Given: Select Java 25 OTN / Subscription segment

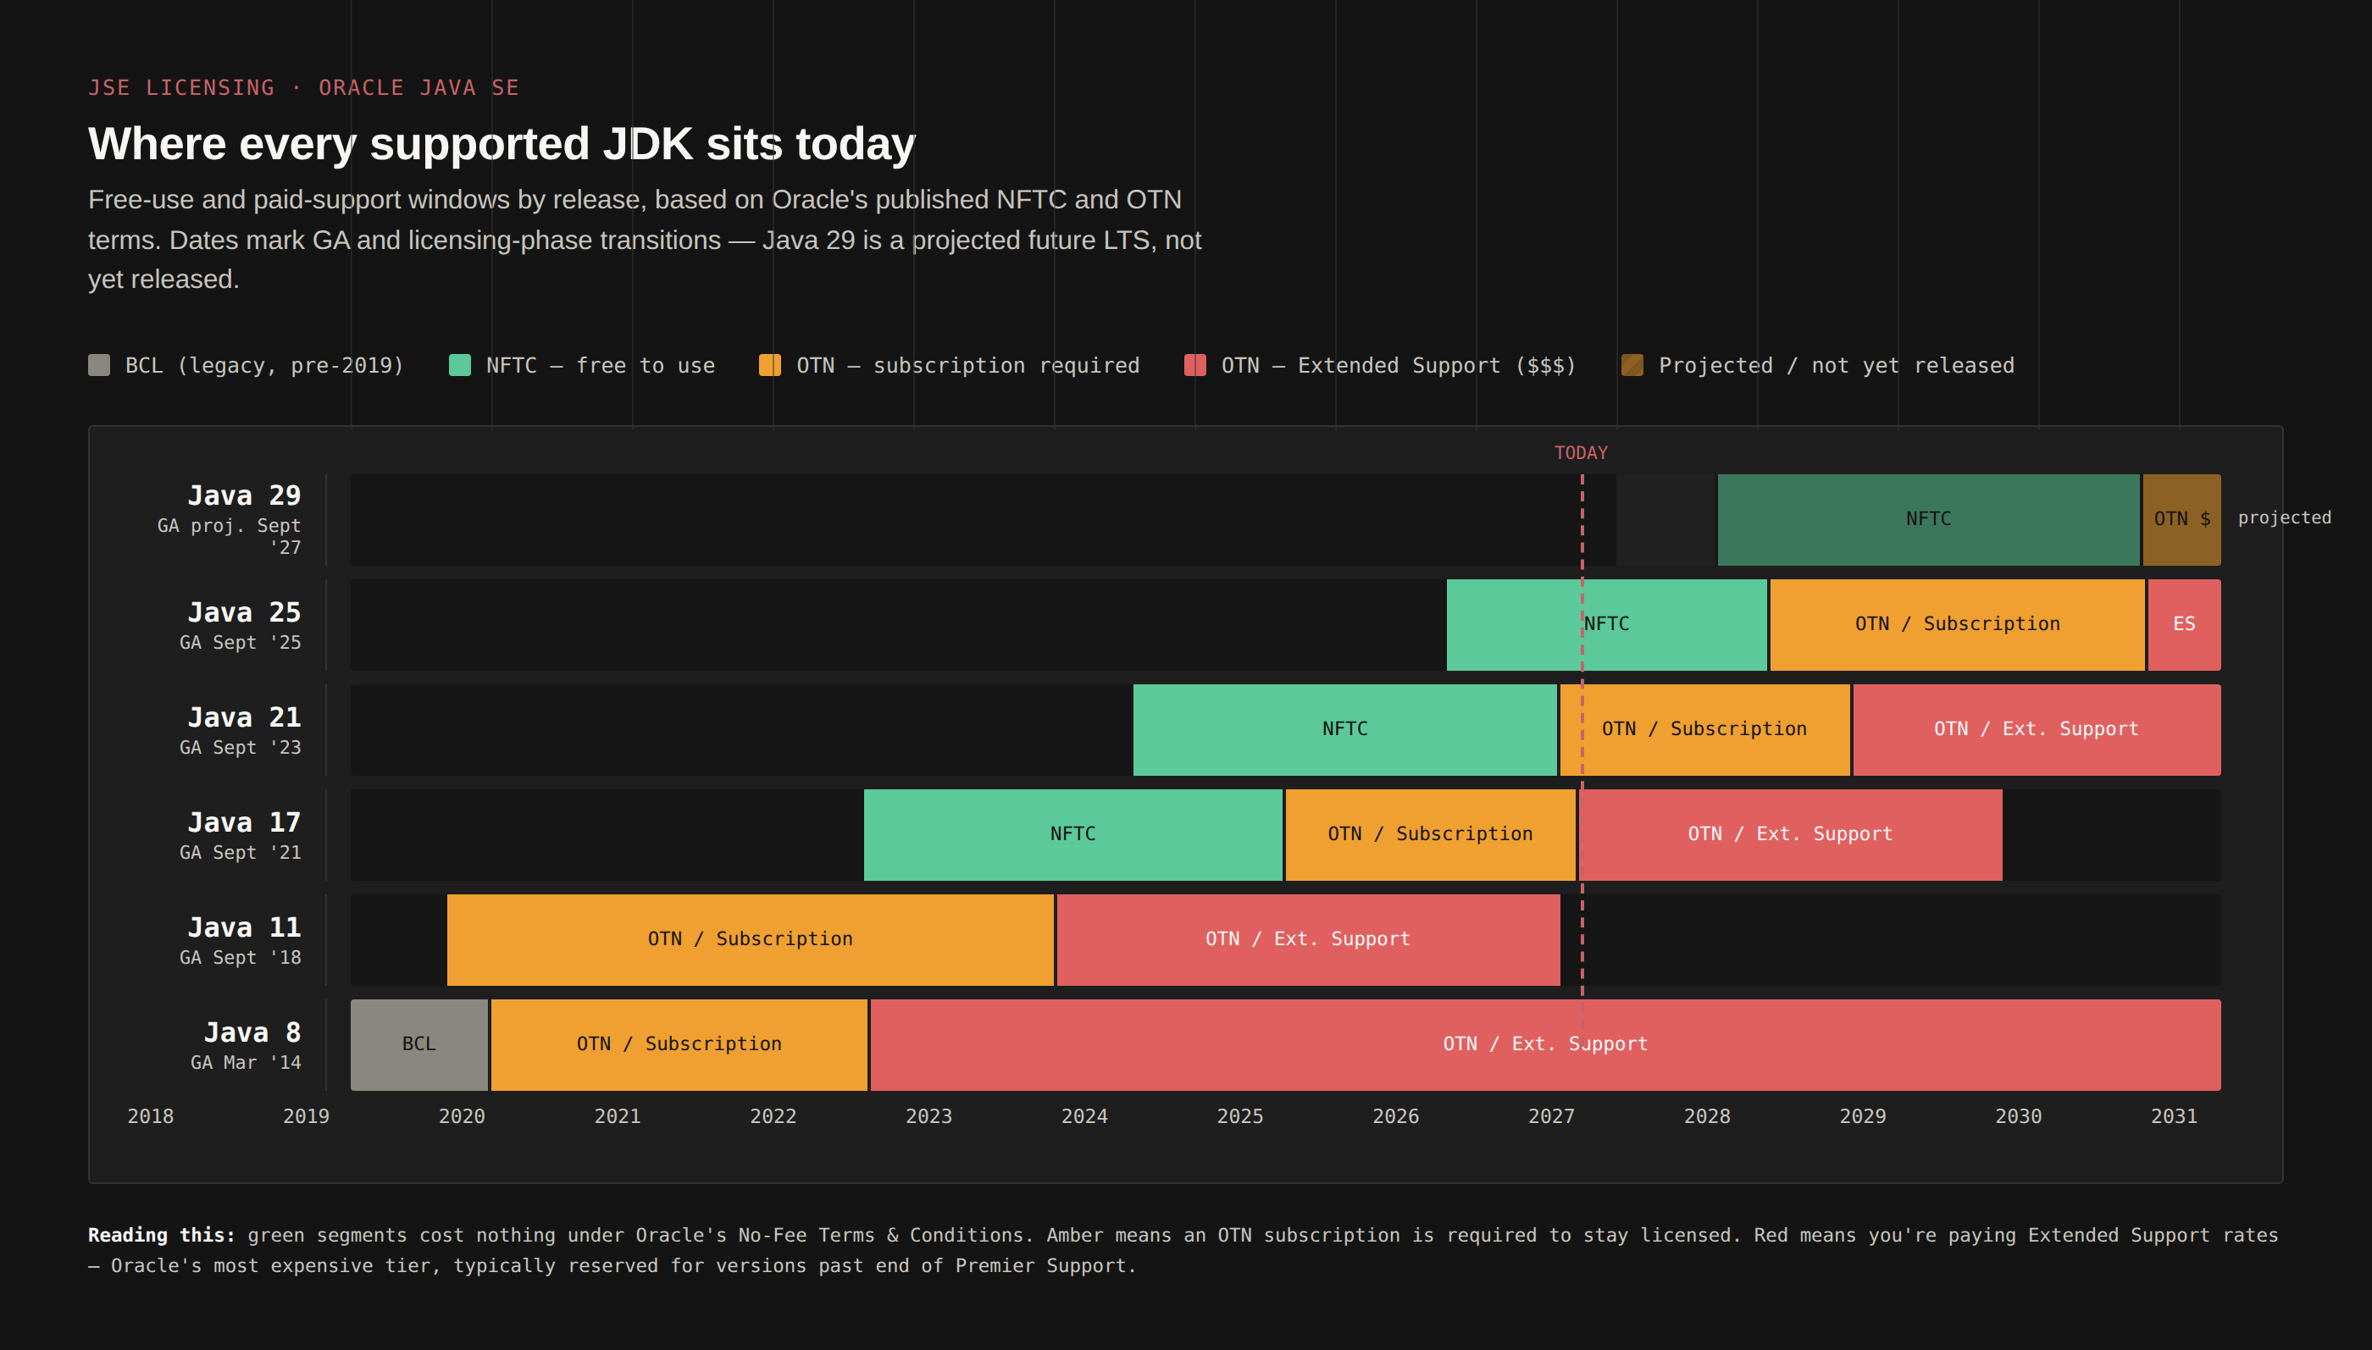Looking at the screenshot, I should [x=1958, y=625].
